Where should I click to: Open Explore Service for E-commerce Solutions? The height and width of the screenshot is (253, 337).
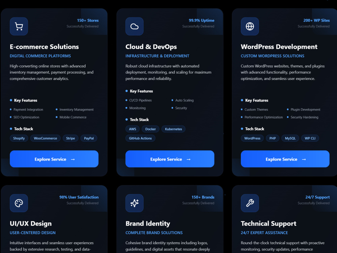(54, 159)
